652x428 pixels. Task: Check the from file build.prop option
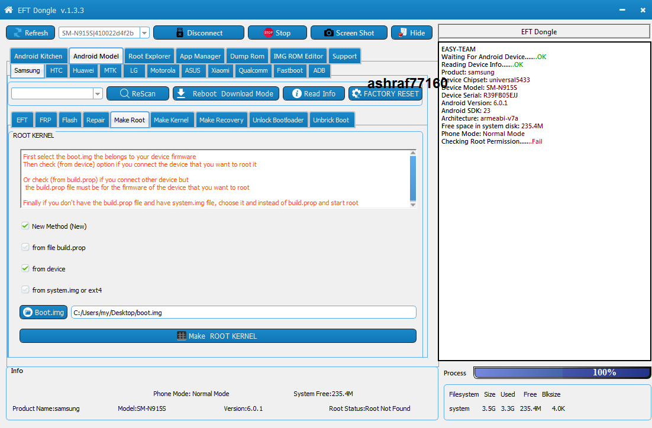tap(25, 247)
